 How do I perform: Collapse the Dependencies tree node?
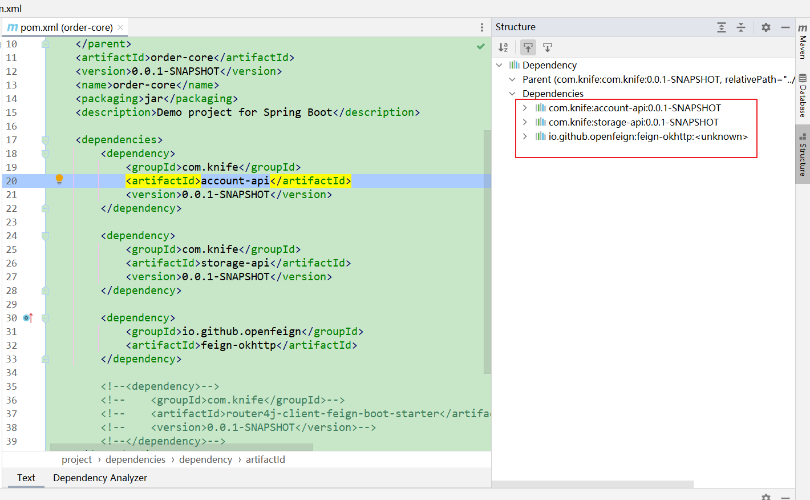(512, 93)
